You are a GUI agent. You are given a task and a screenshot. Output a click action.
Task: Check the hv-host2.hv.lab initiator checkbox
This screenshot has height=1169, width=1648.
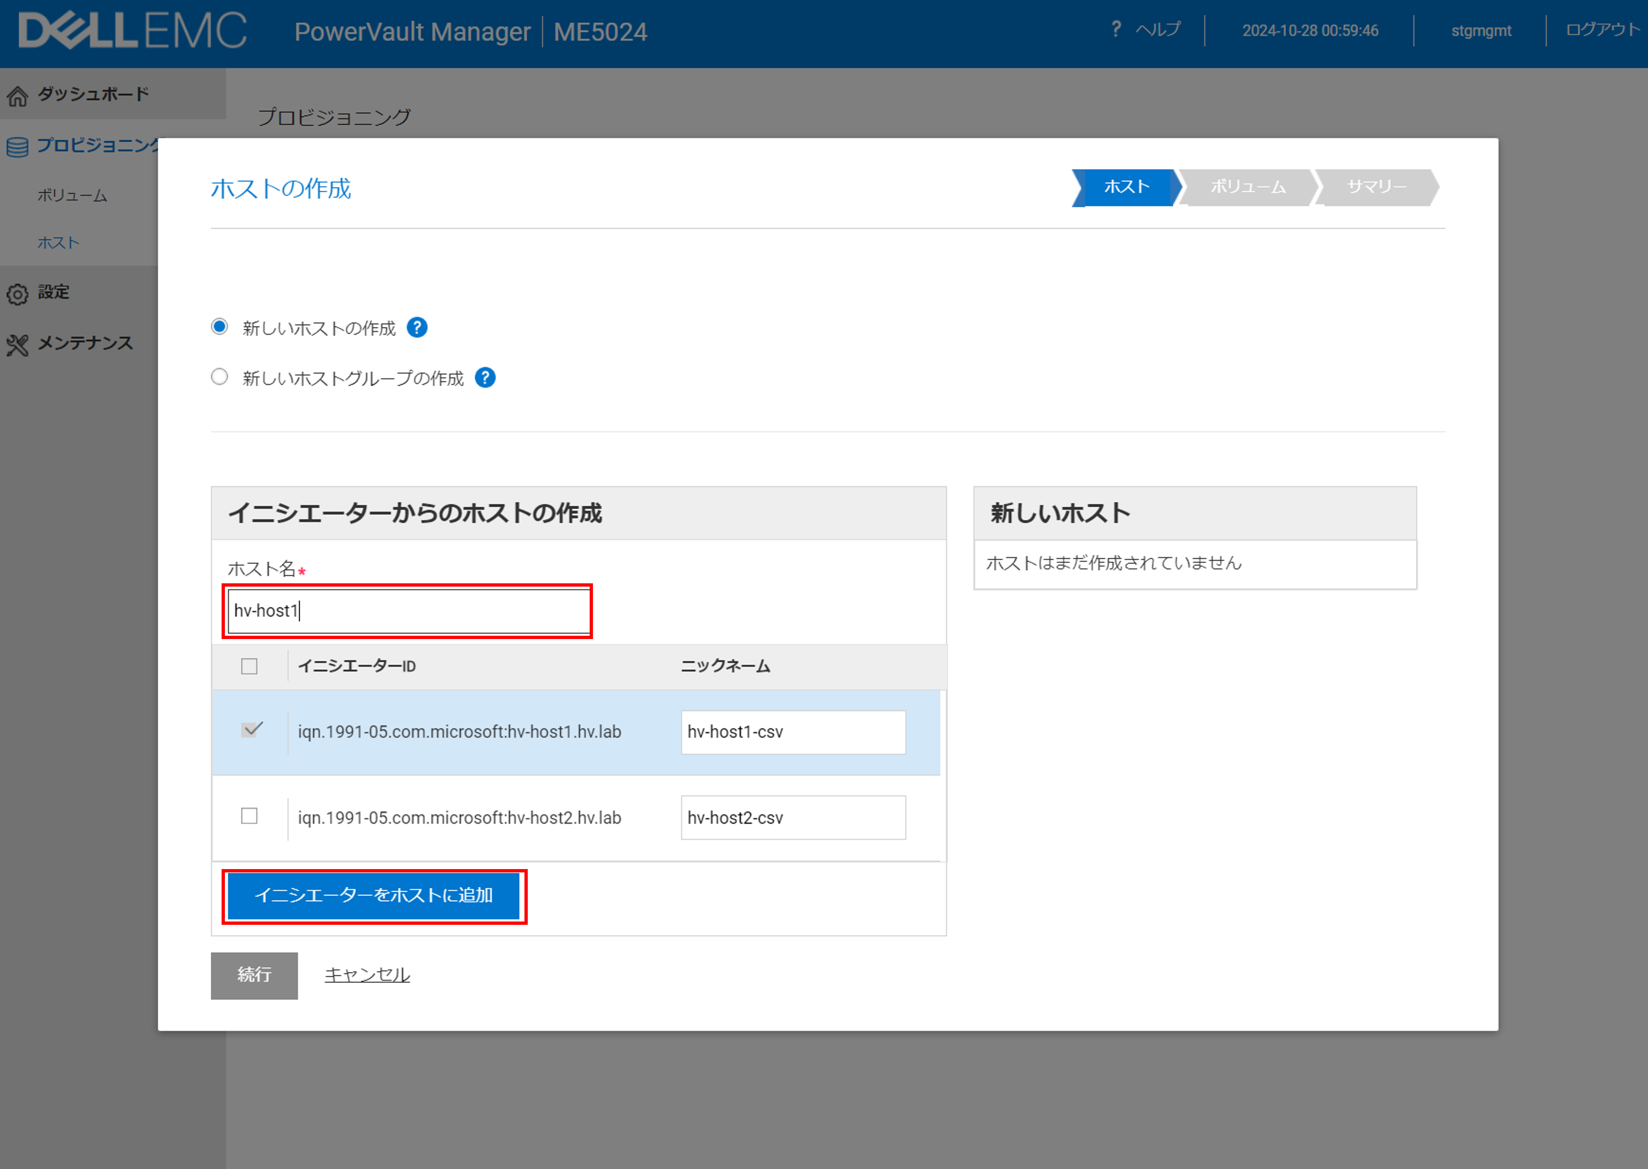click(249, 816)
